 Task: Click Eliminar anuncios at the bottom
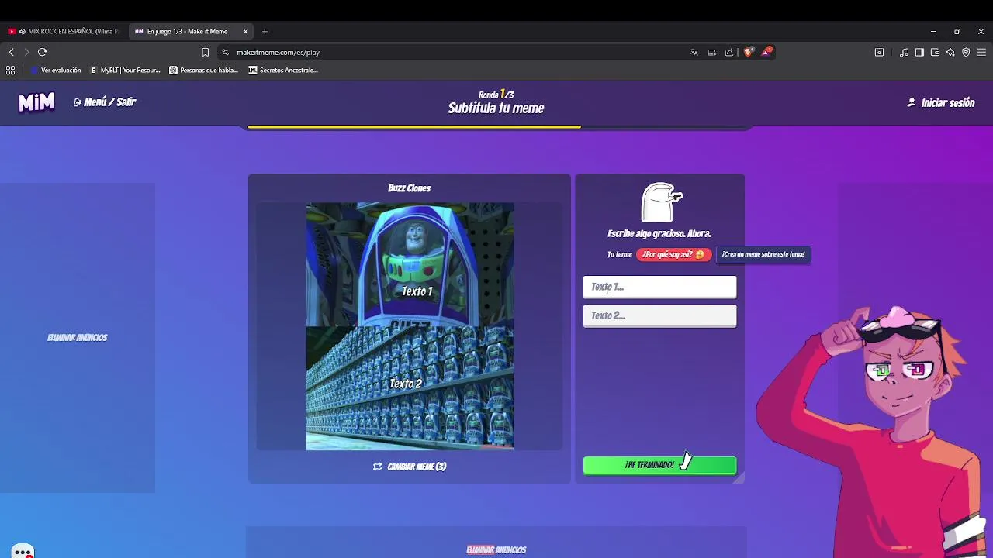[496, 549]
